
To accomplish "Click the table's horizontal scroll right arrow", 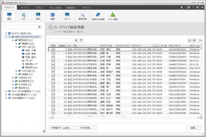I will pos(198,118).
